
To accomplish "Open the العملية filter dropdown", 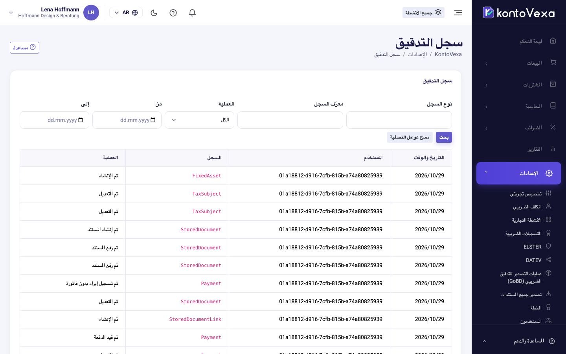I will click(x=199, y=120).
